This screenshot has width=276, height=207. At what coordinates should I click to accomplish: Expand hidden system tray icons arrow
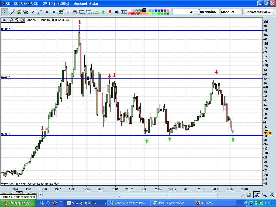click(246, 203)
